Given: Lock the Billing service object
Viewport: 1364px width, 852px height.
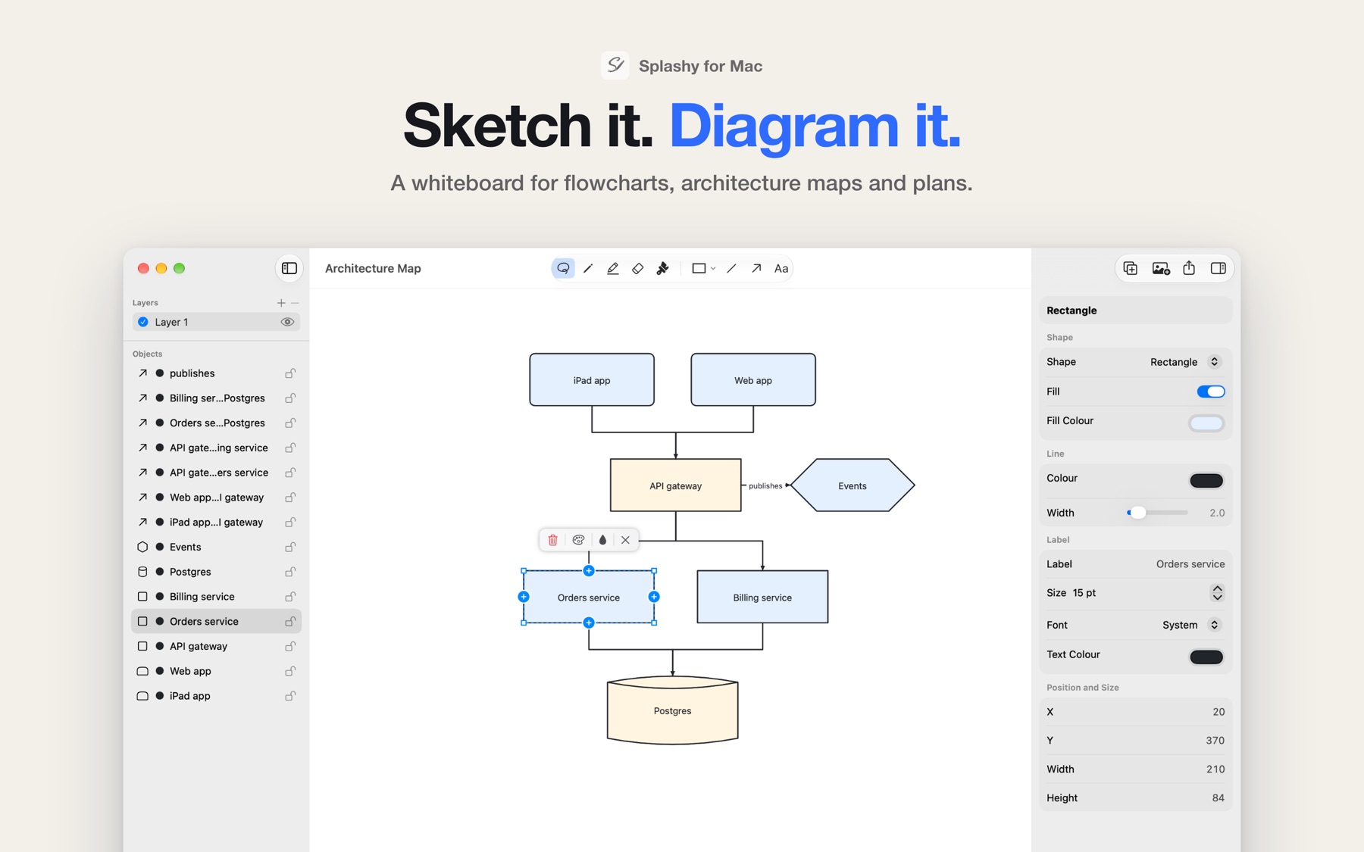Looking at the screenshot, I should click(290, 597).
